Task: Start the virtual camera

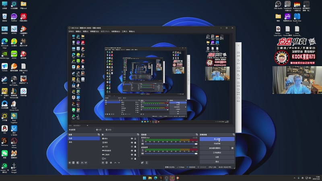Action: tap(215, 148)
